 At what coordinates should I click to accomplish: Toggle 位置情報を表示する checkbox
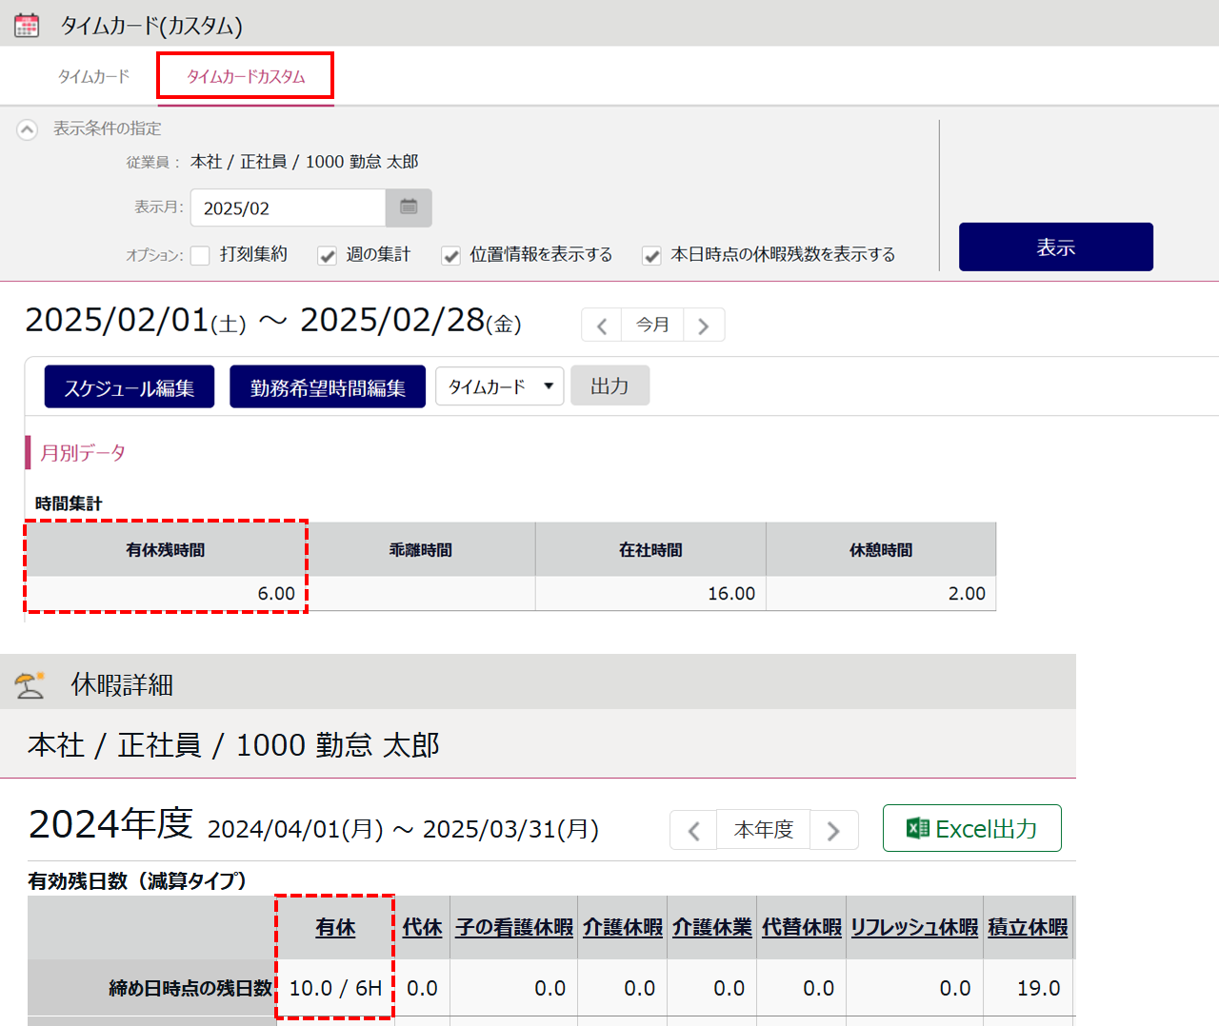451,255
